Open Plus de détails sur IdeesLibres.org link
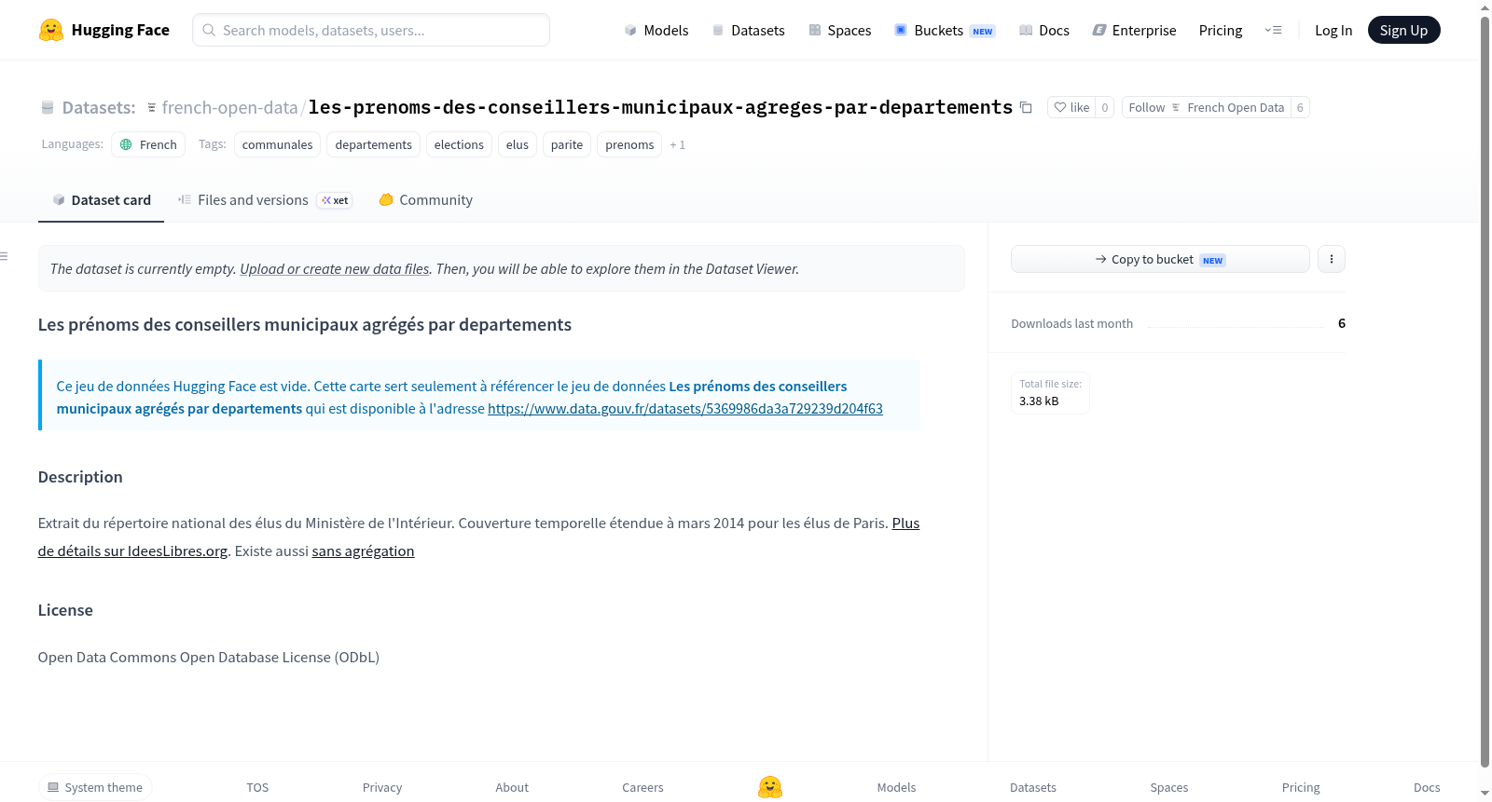1492x802 pixels. click(478, 537)
